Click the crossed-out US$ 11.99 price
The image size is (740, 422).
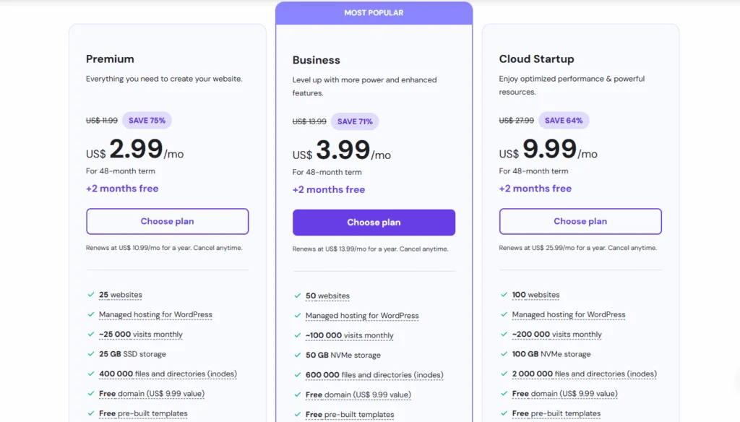[101, 121]
